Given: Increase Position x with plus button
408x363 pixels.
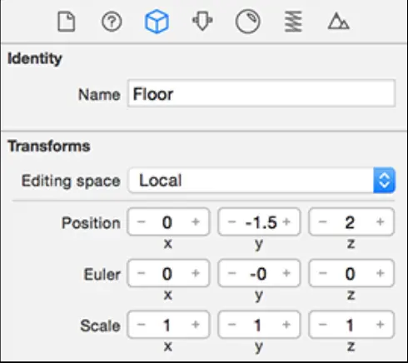Looking at the screenshot, I should (x=196, y=221).
